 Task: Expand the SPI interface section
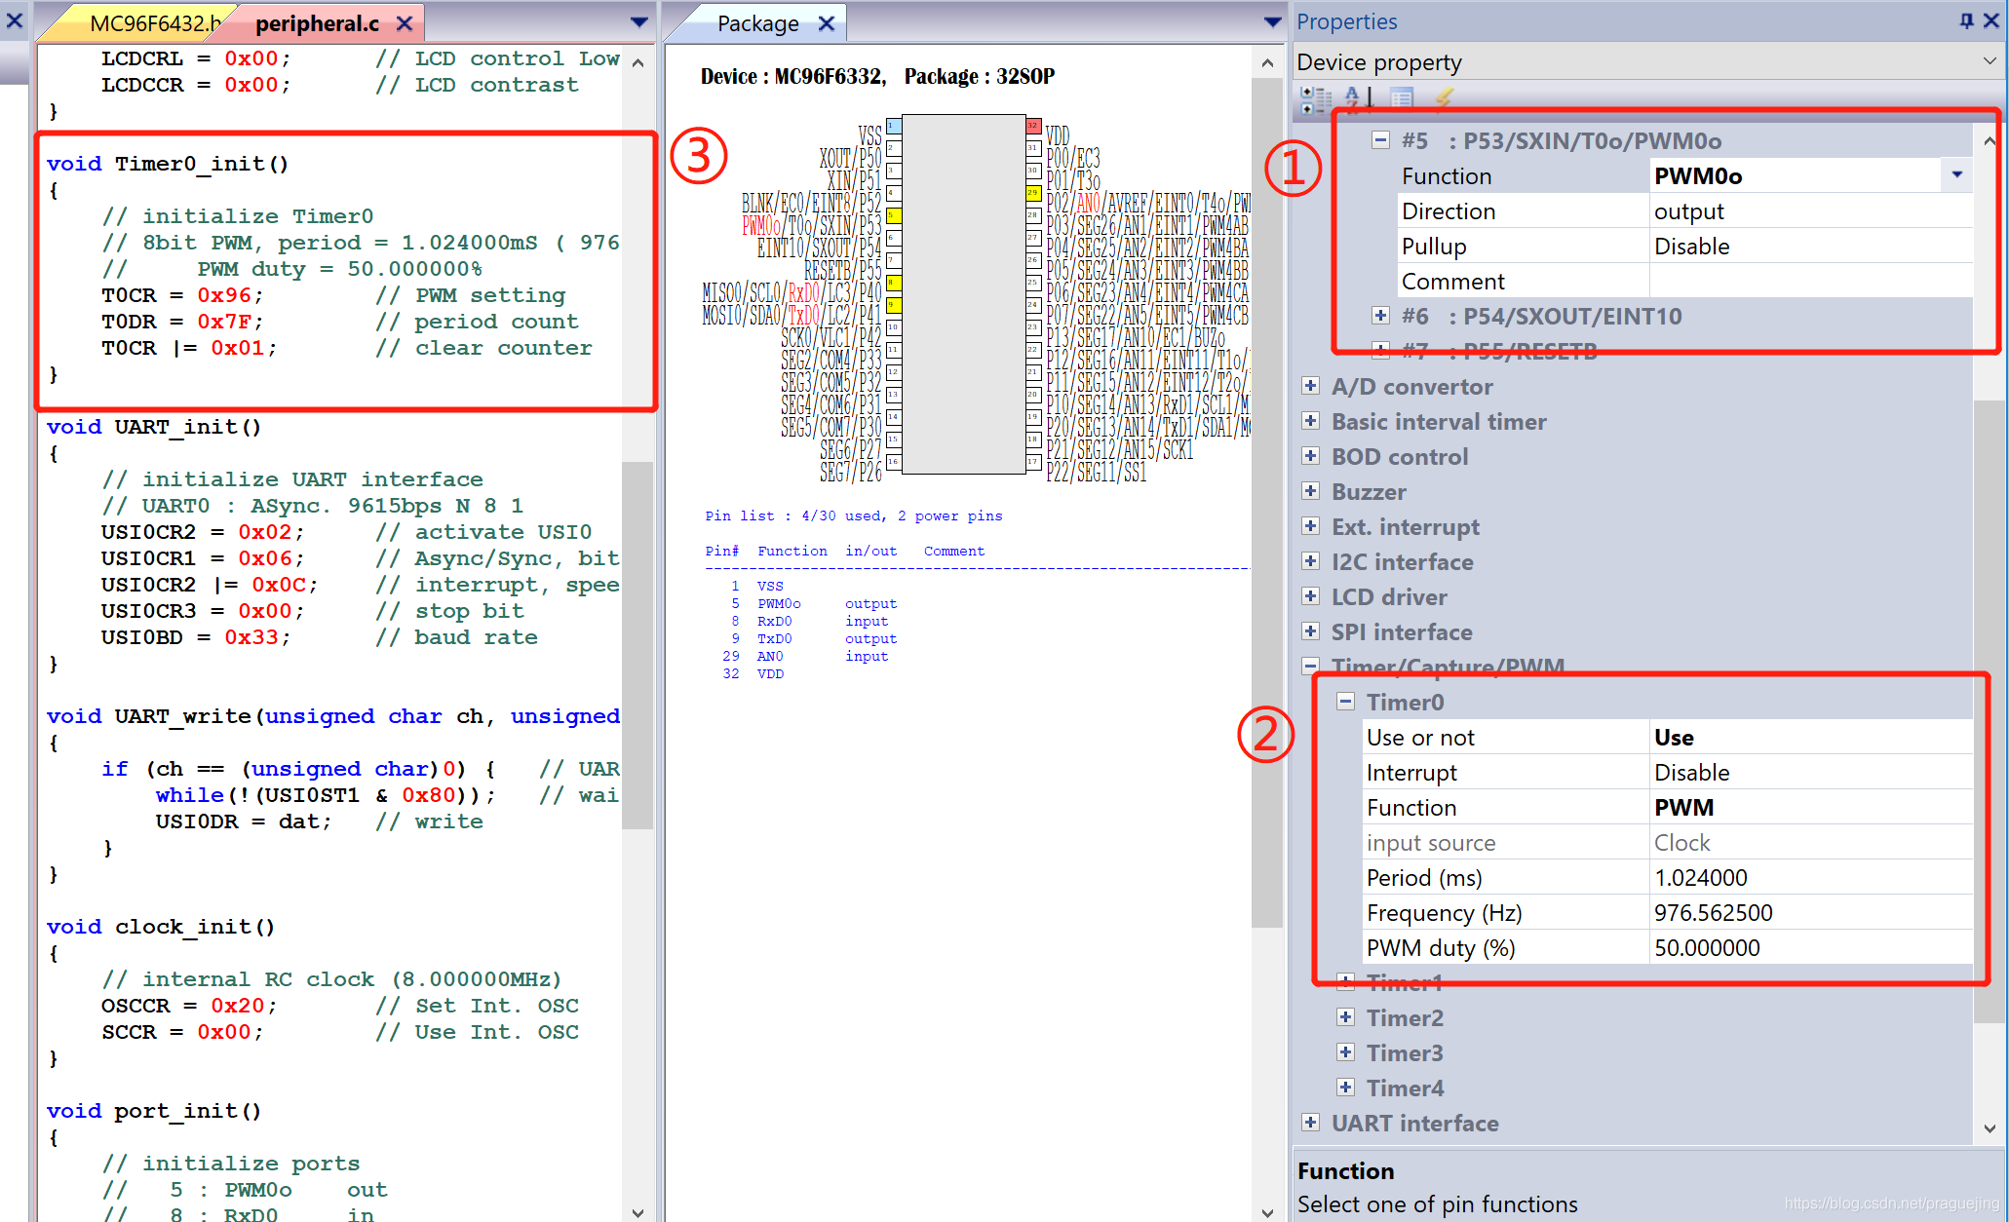coord(1311,631)
